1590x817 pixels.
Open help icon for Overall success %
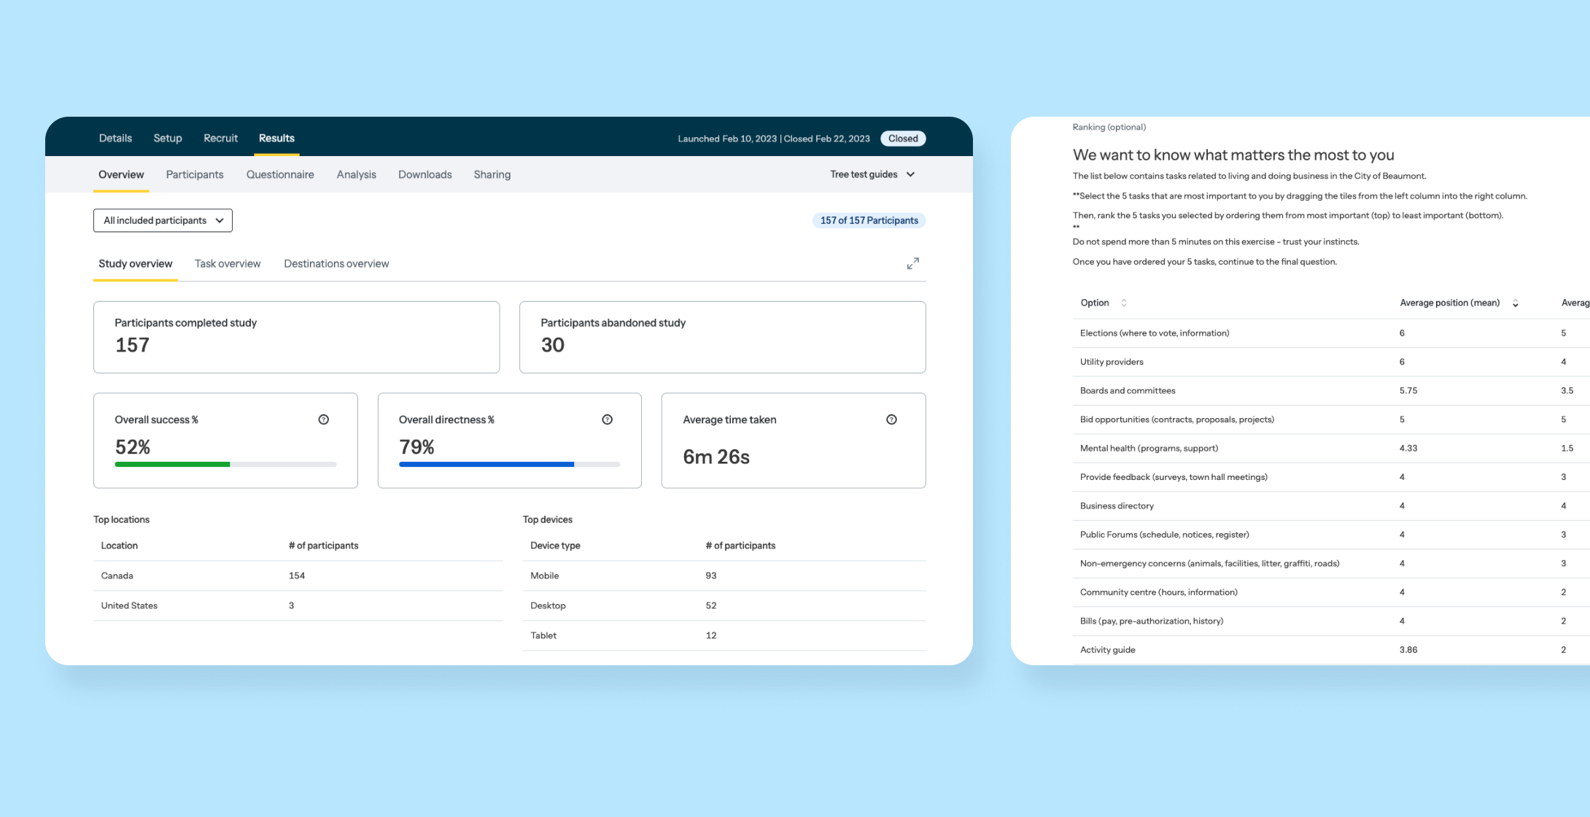[323, 419]
